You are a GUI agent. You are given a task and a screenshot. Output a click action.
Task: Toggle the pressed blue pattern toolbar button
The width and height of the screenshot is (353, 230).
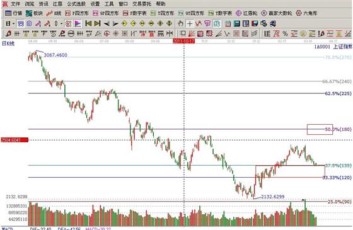tap(21, 23)
